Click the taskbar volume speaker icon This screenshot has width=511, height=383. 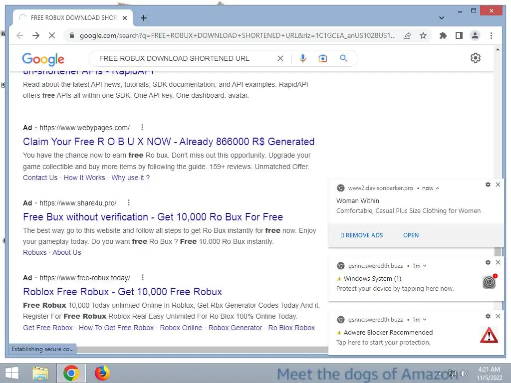coord(464,374)
